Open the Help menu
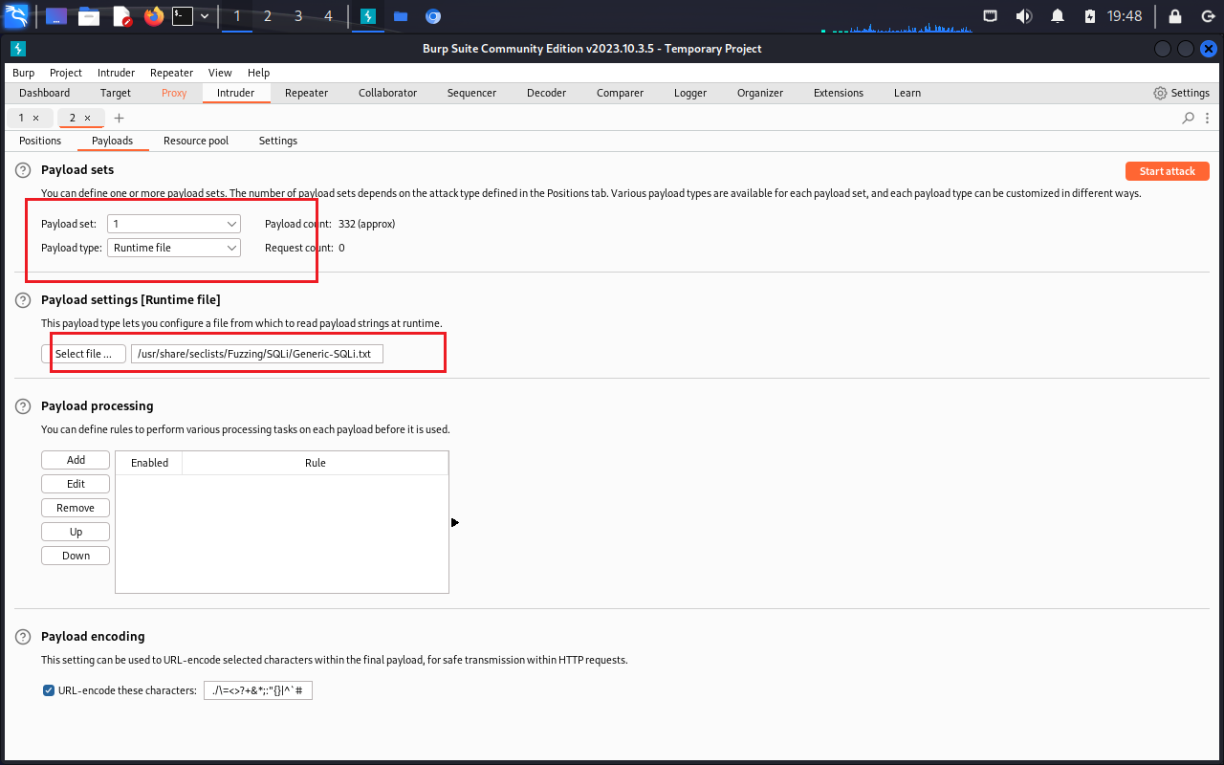 click(258, 73)
